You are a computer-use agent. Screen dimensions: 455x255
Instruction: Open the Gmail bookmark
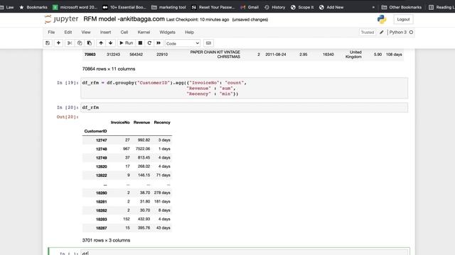tap(250, 7)
